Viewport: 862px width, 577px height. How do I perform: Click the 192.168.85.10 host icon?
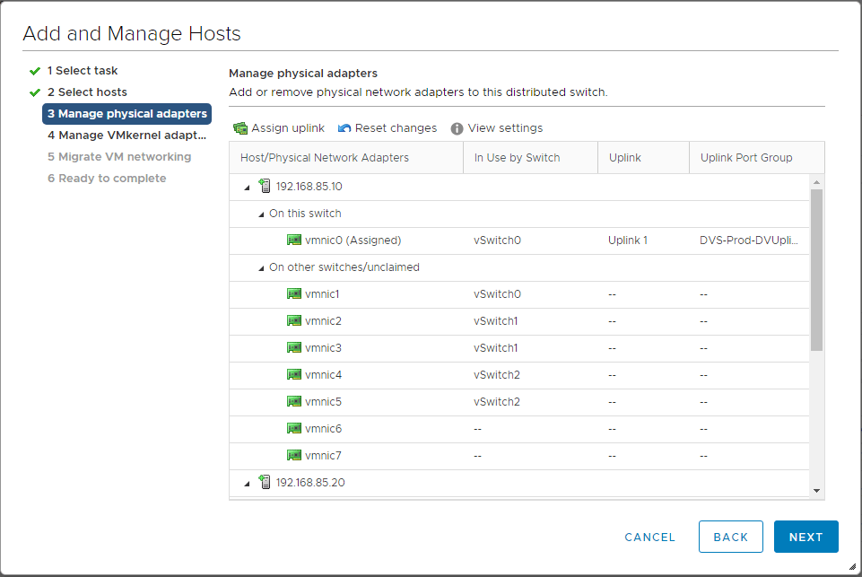point(265,187)
